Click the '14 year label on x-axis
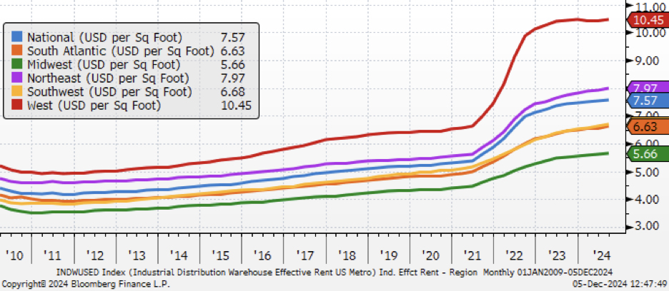The image size is (669, 291). (179, 255)
